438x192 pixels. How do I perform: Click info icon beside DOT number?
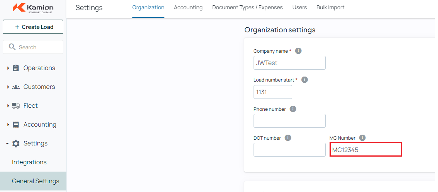288,138
